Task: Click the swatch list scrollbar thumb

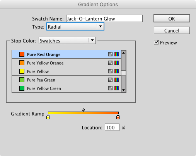Action: (123, 73)
